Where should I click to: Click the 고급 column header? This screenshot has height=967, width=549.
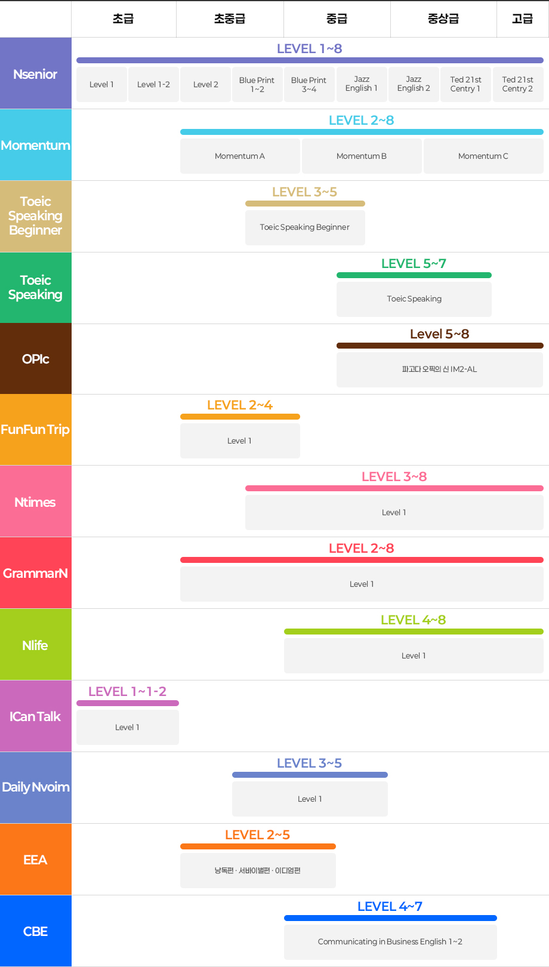click(x=523, y=19)
